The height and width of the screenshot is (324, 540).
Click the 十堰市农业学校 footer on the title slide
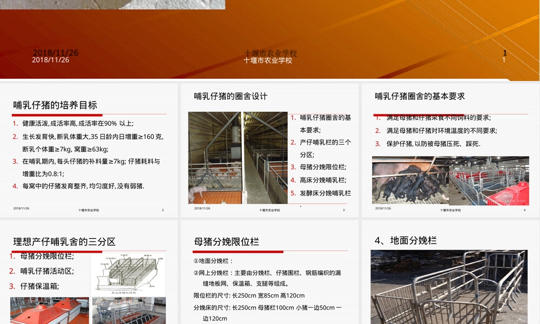pos(268,60)
